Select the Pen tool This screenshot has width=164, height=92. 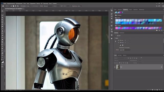coord(2,44)
